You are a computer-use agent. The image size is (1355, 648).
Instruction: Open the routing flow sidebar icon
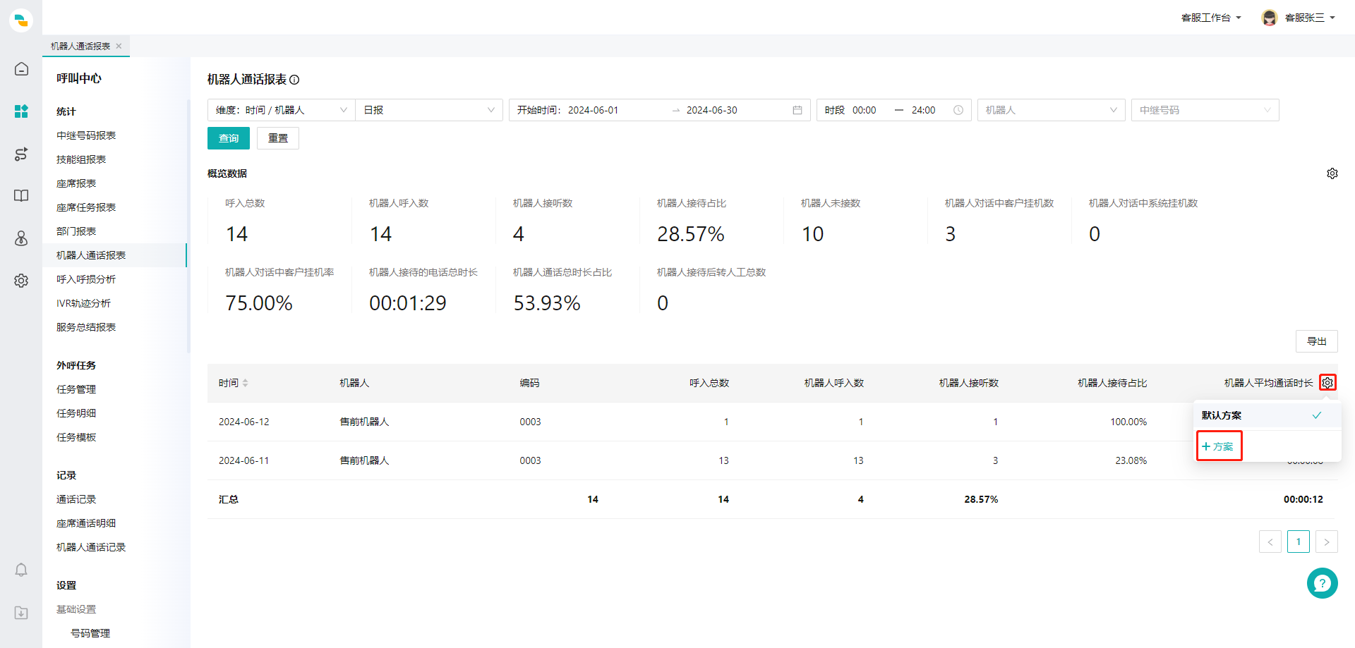(x=21, y=154)
